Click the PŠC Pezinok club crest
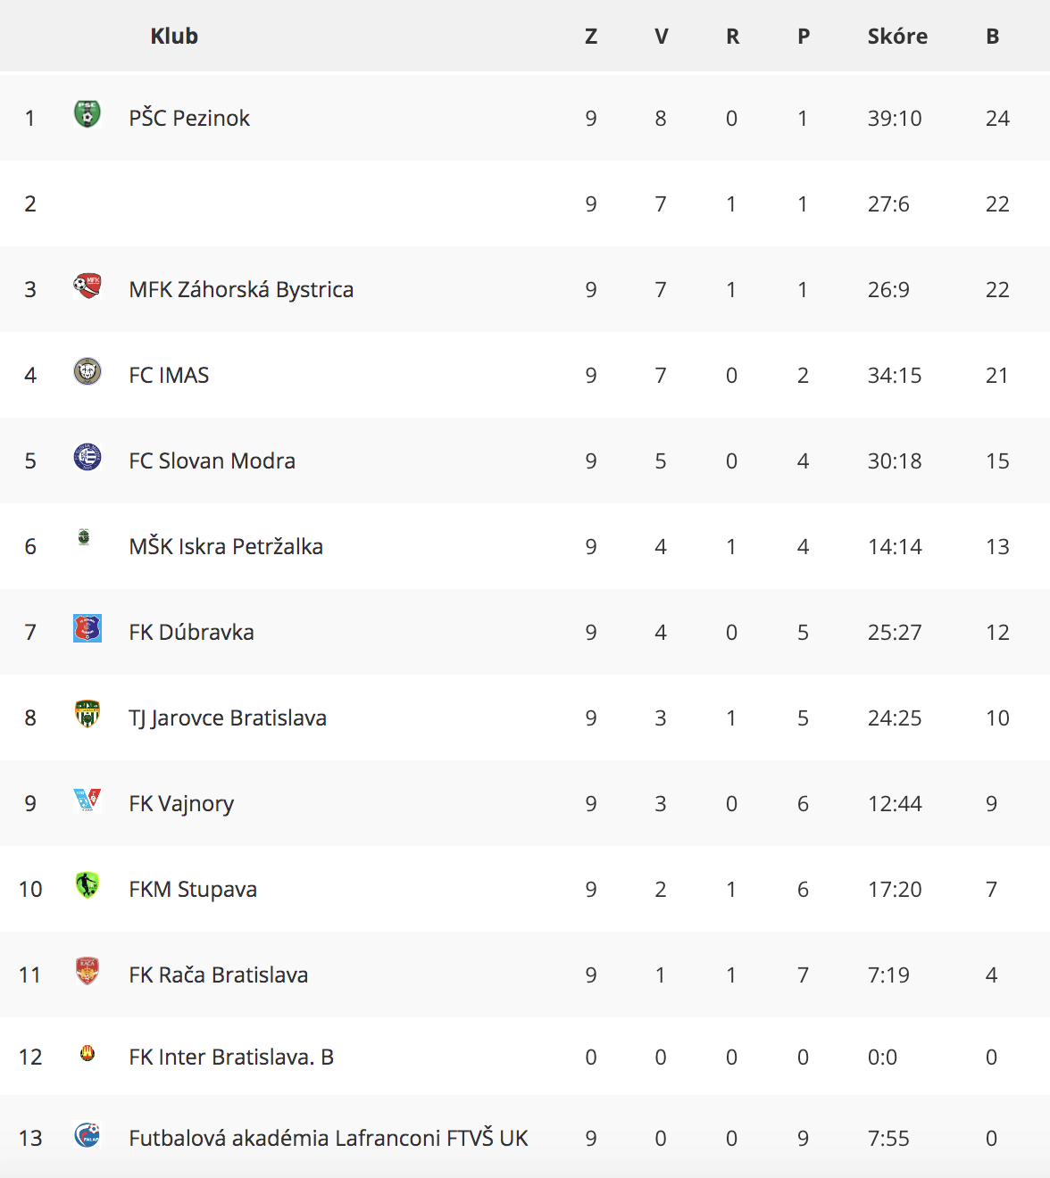Viewport: 1050px width, 1178px height. coord(87,114)
